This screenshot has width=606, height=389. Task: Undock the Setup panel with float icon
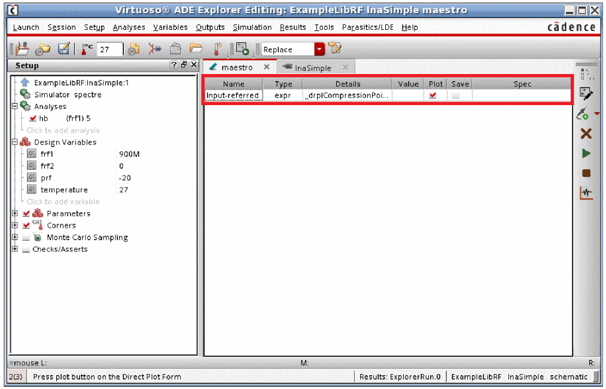click(x=184, y=65)
